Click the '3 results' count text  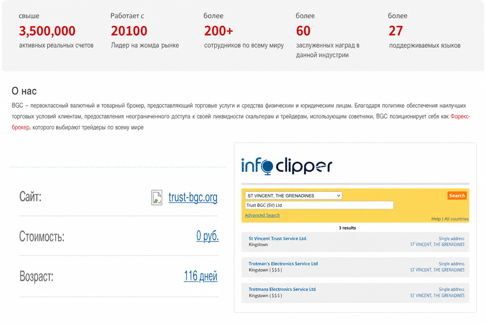tap(347, 228)
